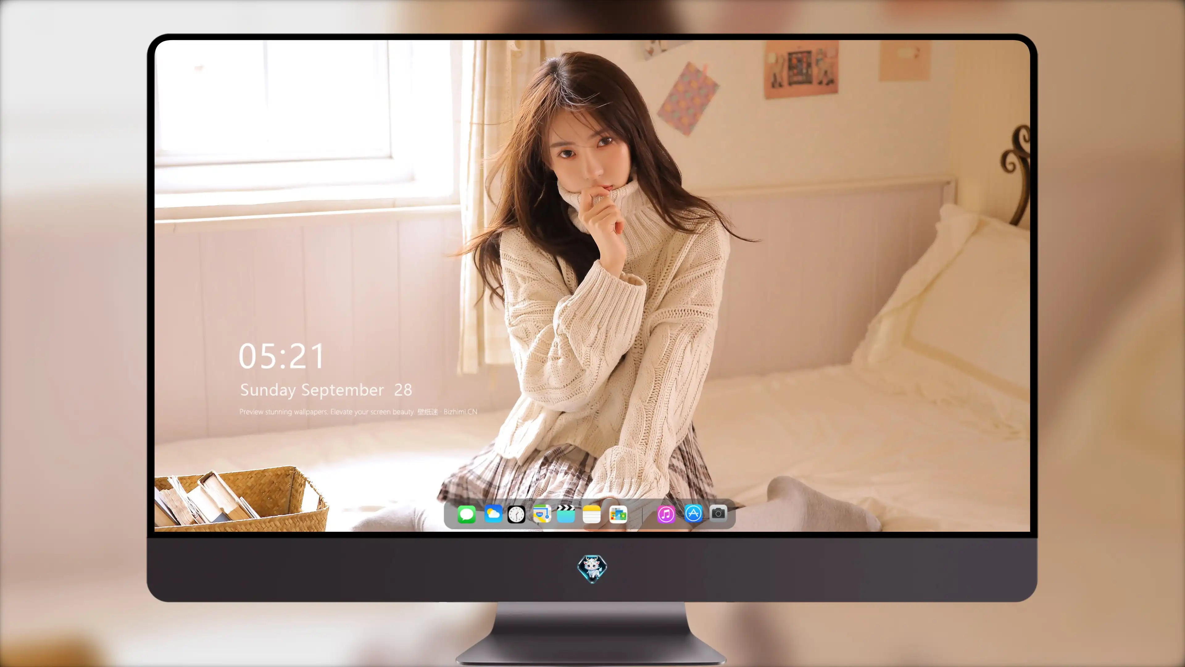The image size is (1185, 667).
Task: Click the 'Preview stunning wallpapers' caption
Action: point(358,412)
